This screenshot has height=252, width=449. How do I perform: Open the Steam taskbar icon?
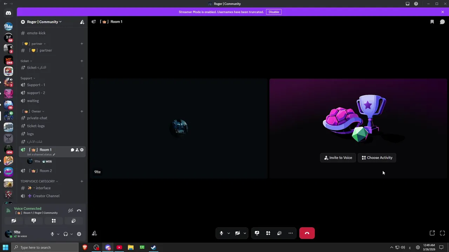[x=153, y=247]
